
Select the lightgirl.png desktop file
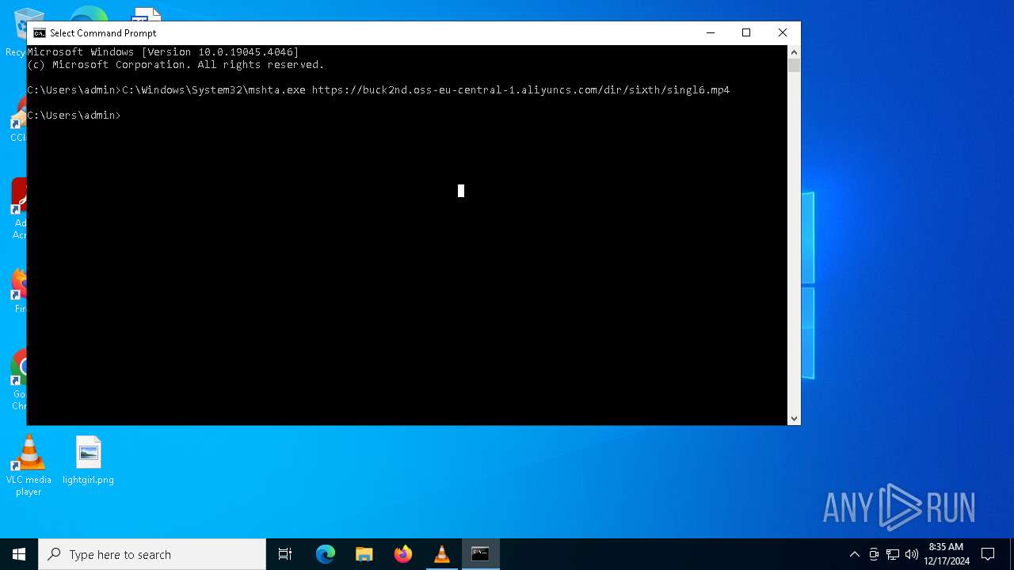(x=88, y=461)
